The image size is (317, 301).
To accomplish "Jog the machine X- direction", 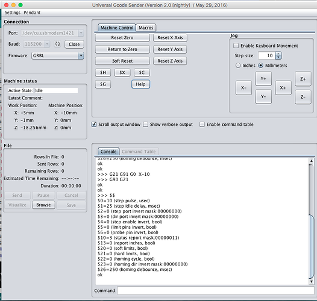I will (243, 88).
